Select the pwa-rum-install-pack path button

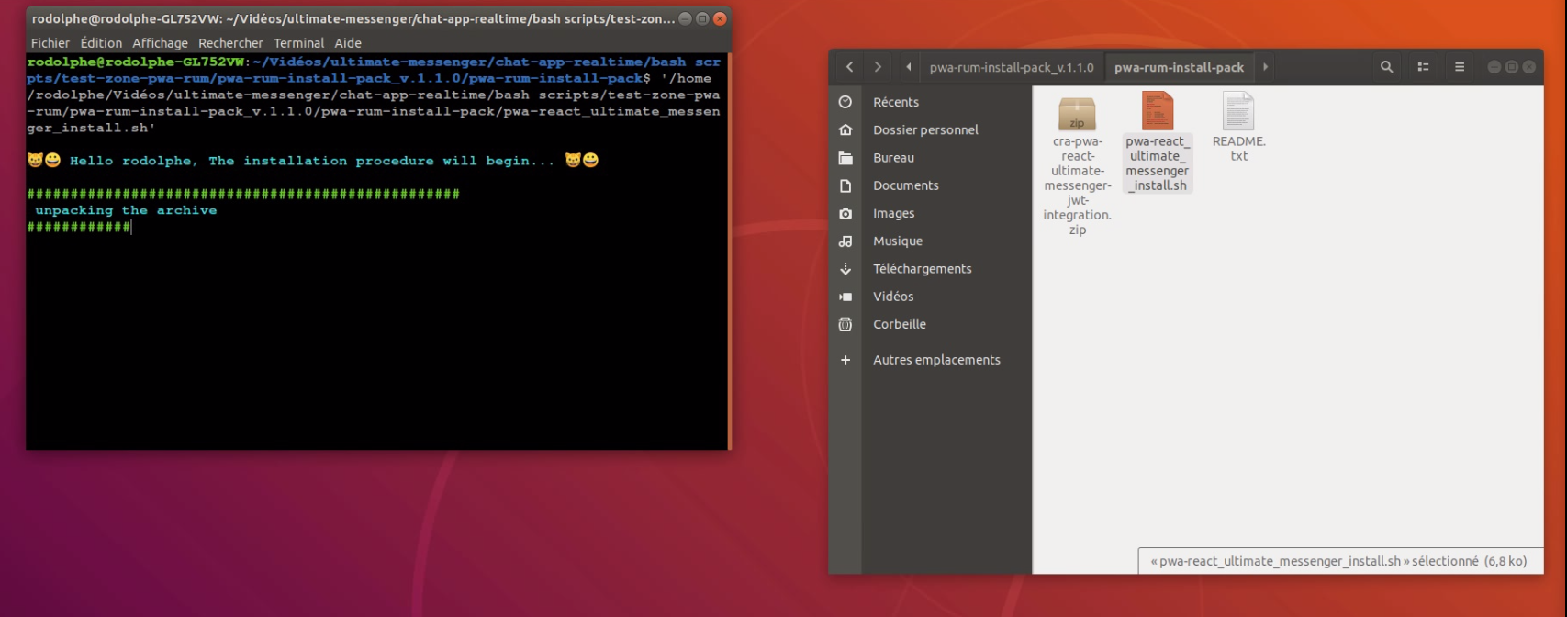click(1179, 67)
